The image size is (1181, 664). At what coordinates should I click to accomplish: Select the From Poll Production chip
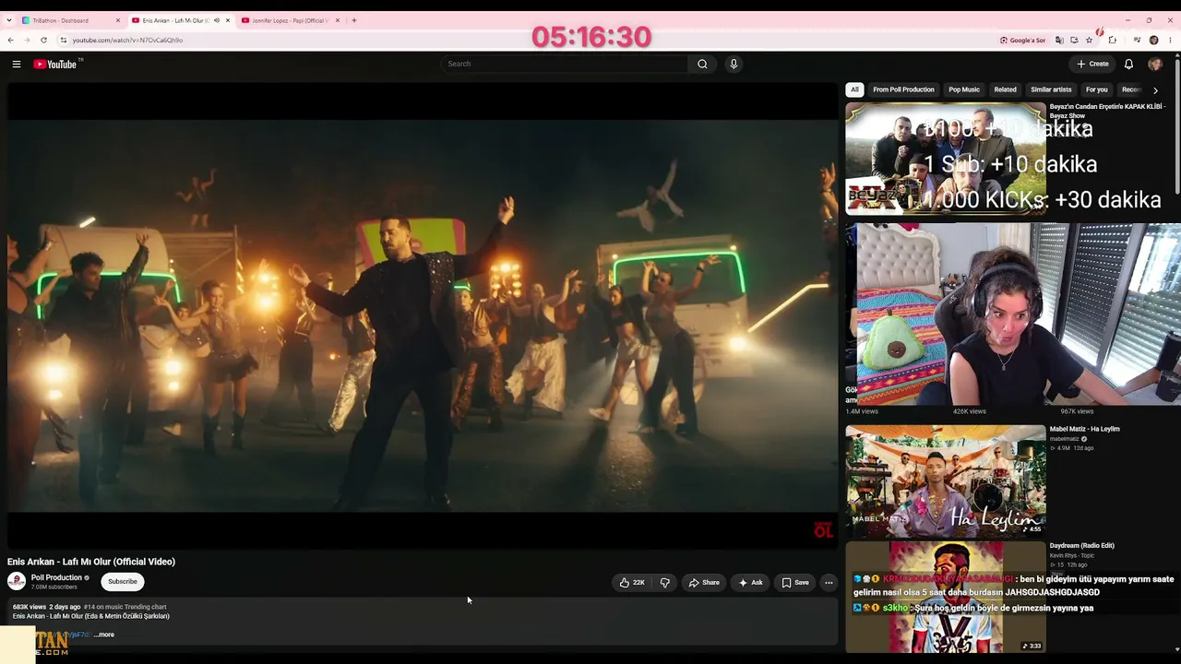(x=903, y=89)
